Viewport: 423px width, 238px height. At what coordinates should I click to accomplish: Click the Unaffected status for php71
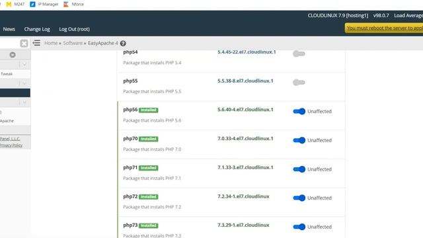click(319, 169)
